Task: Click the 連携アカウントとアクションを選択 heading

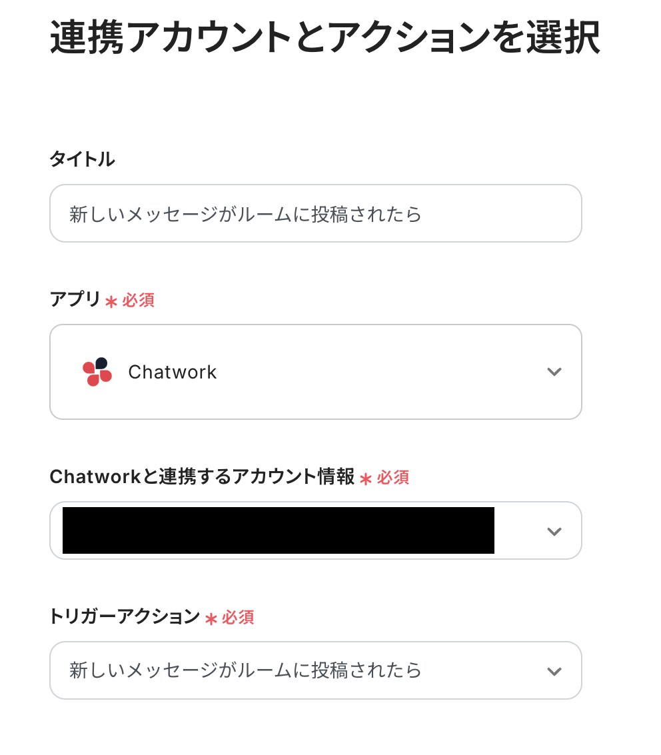Action: (325, 39)
